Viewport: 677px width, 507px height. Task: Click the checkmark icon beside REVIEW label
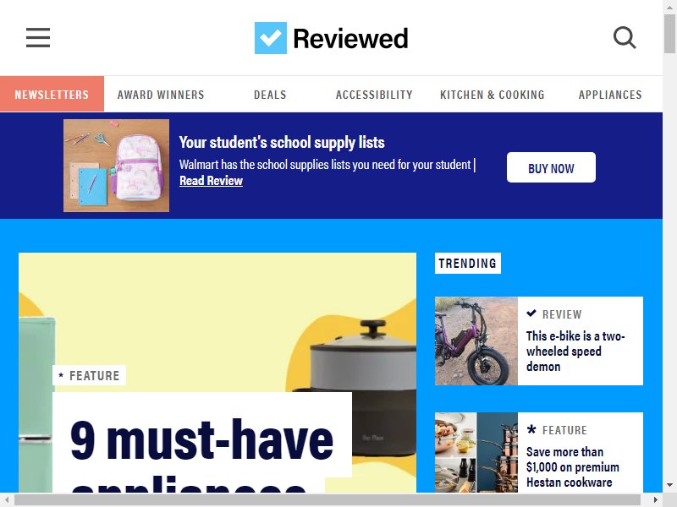coord(531,313)
